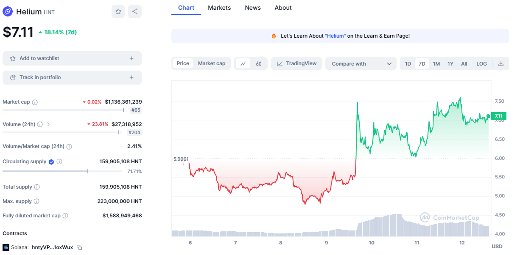Open TradingView chart button
Image resolution: width=520 pixels, height=255 pixels.
296,63
